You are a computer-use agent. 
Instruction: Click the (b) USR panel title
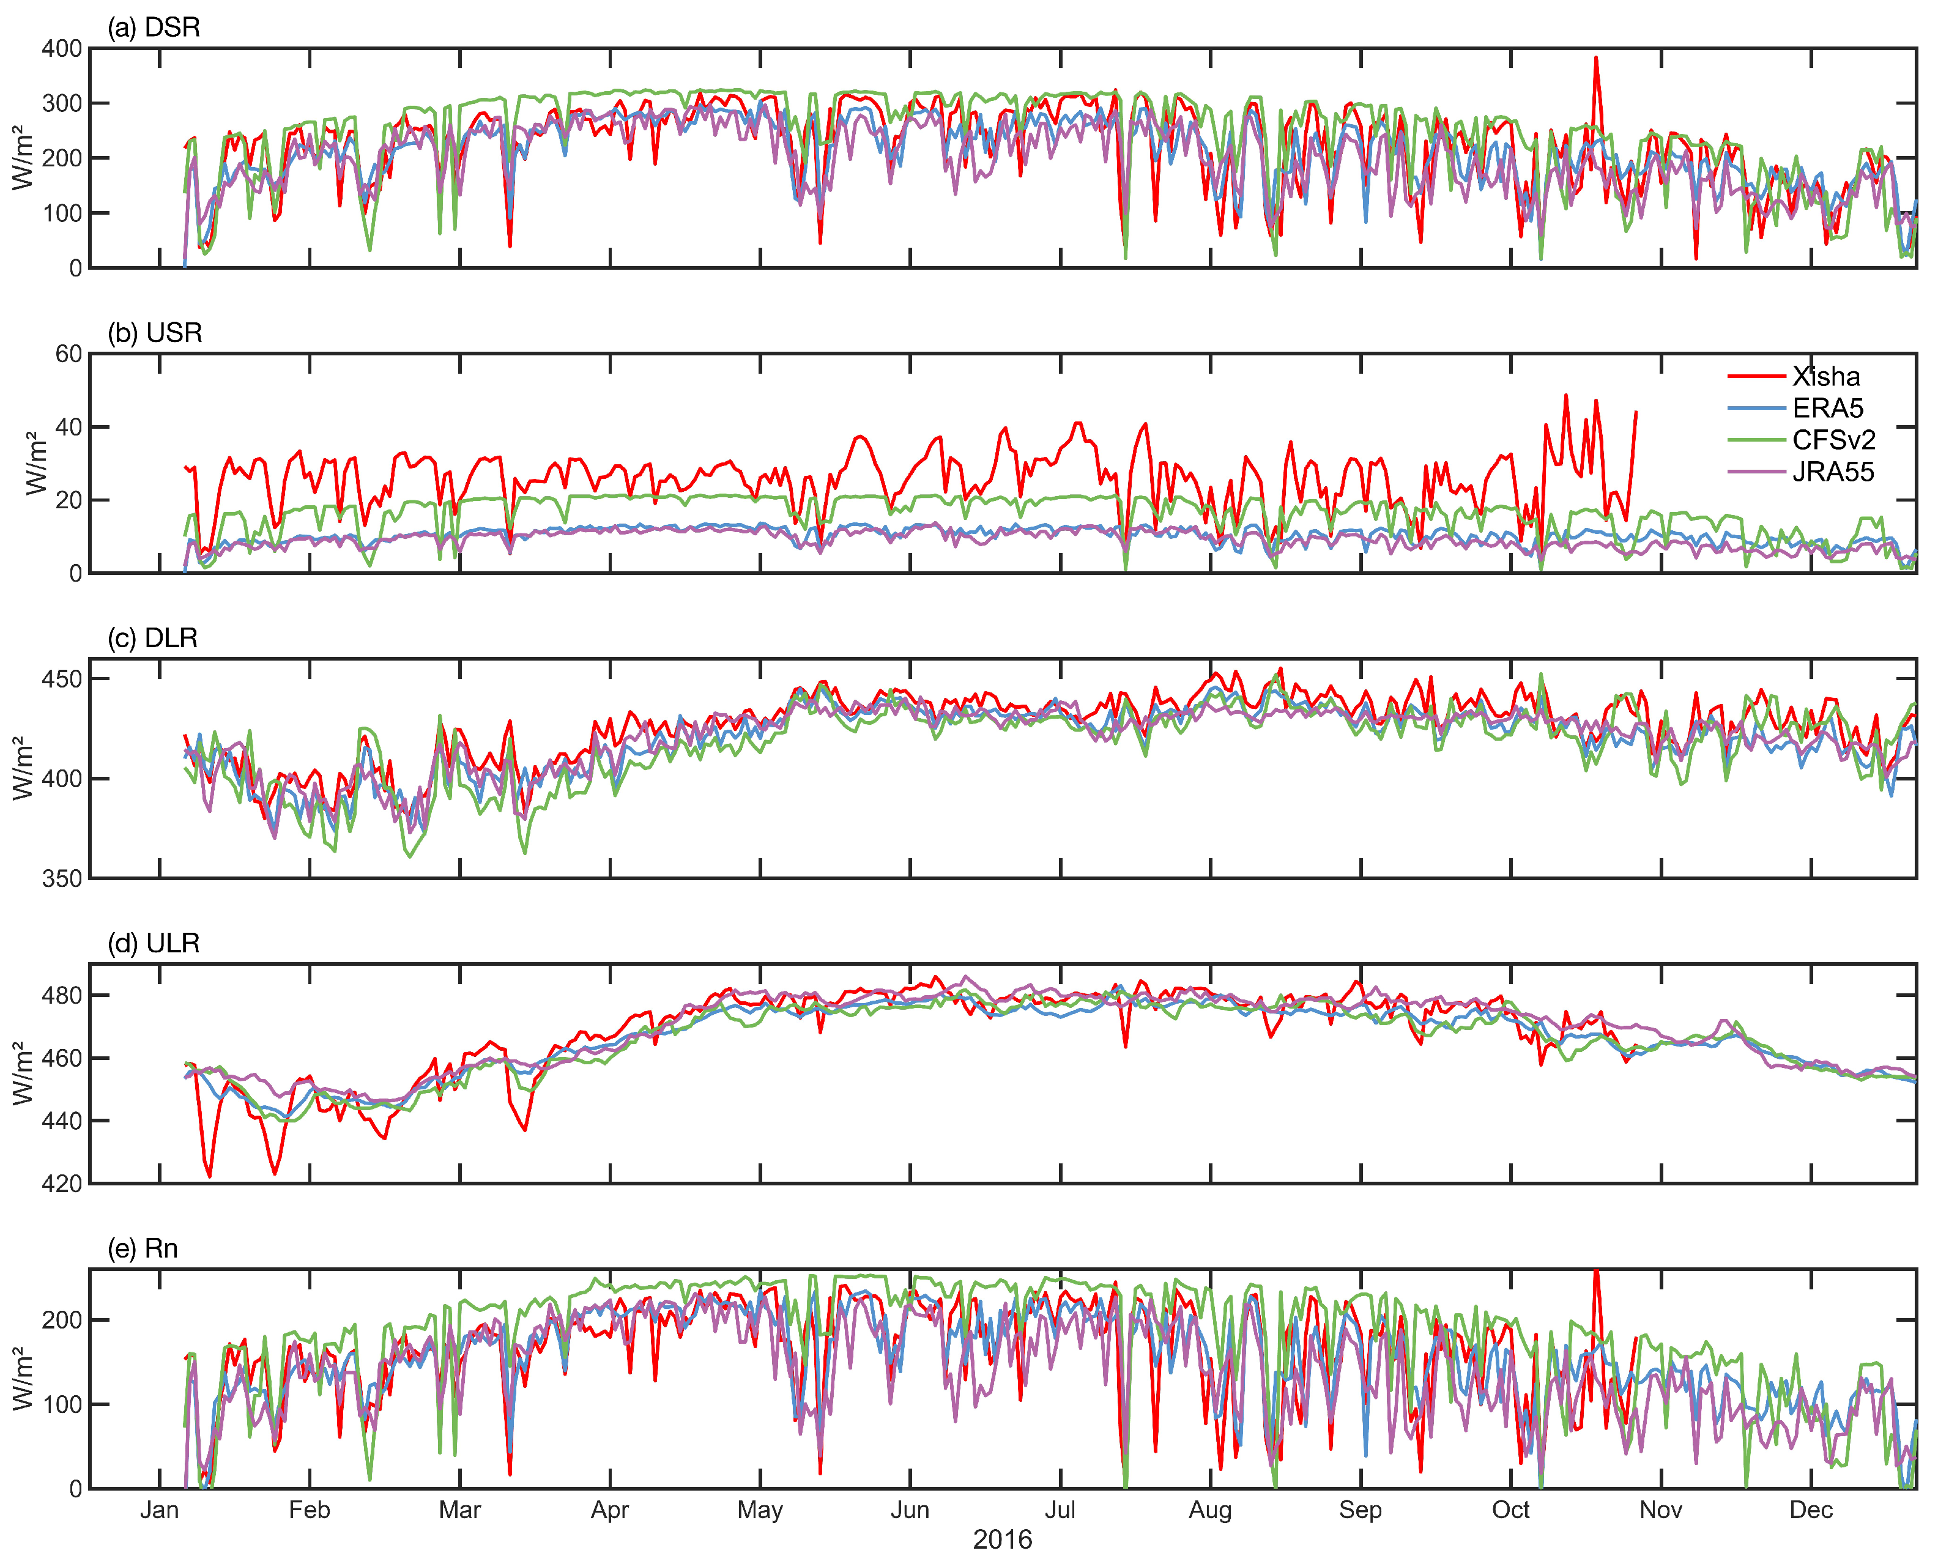[155, 333]
